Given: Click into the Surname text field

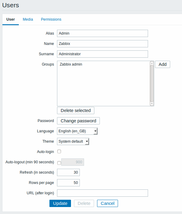Looking at the screenshot, I should [x=103, y=54].
